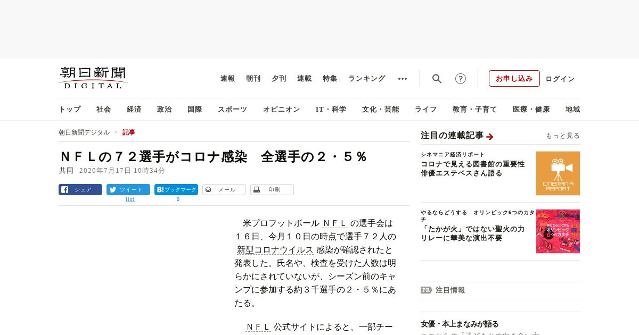
Task: Open the オリンピック6つのカタチ thumbnail
Action: click(558, 231)
